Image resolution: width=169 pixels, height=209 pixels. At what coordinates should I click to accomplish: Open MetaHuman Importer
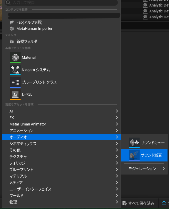tap(61, 29)
